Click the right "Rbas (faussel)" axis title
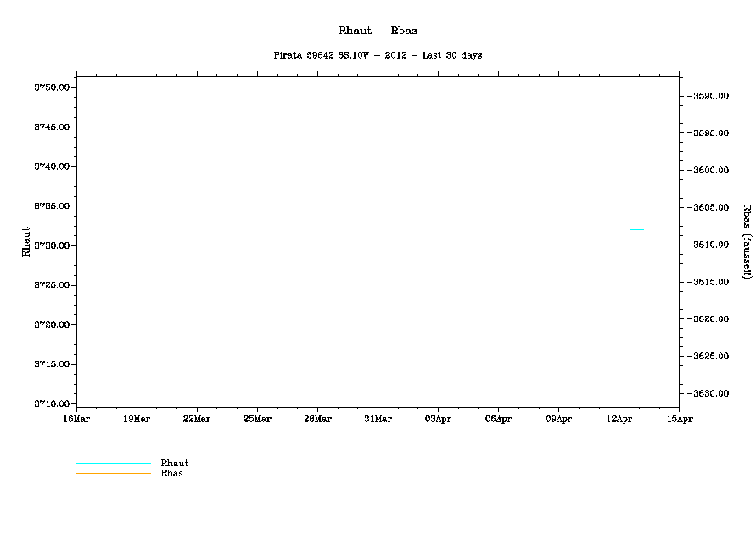 (747, 242)
